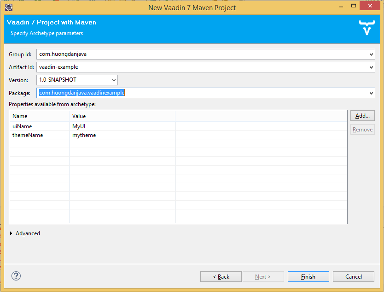Go back with the Back button

click(x=221, y=276)
